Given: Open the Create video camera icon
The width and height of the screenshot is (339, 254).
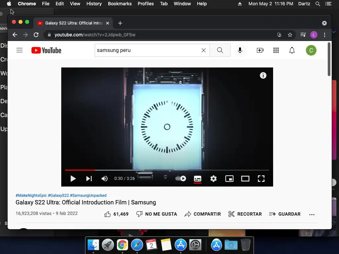Looking at the screenshot, I should click(x=260, y=50).
